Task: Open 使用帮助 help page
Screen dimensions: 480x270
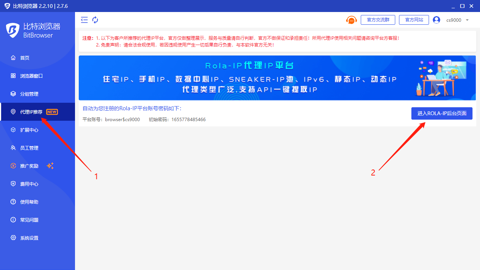Action: tap(29, 202)
